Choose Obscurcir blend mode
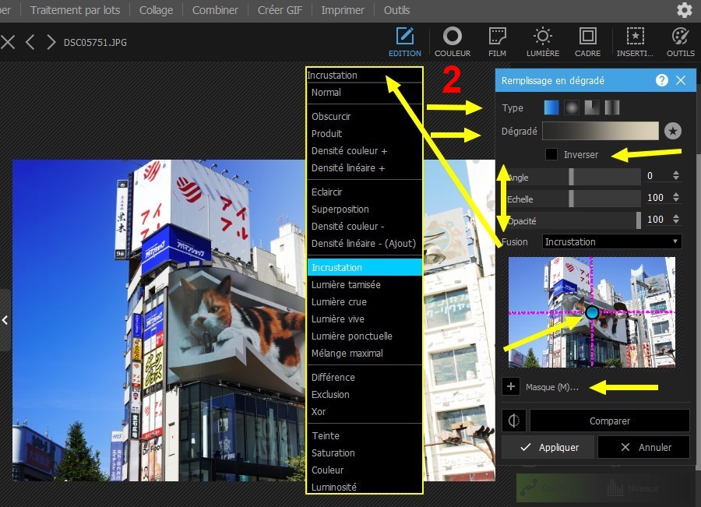Viewport: 701px width, 507px height. tap(365, 116)
